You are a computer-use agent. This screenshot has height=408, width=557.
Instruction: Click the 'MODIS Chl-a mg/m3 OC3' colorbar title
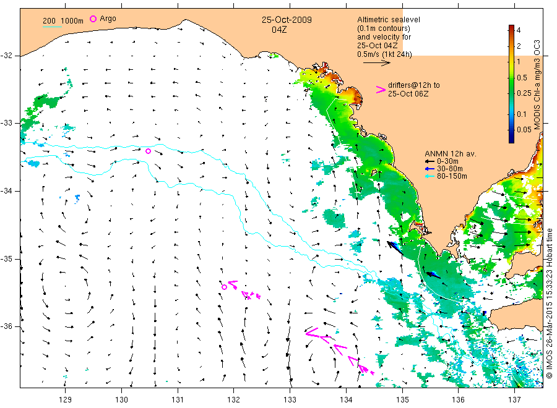pos(537,85)
